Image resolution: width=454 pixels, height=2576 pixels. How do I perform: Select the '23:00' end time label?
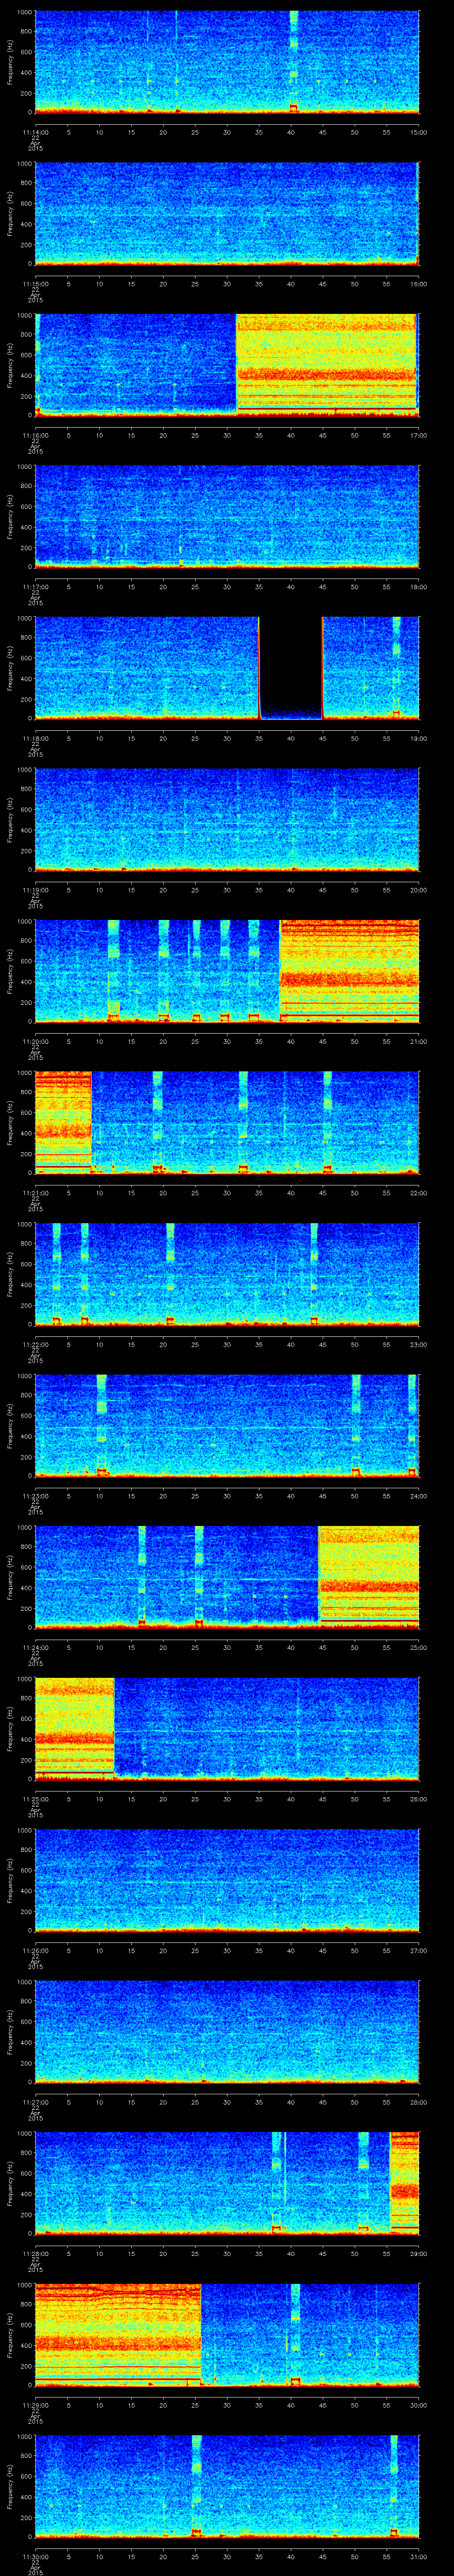[x=419, y=1344]
